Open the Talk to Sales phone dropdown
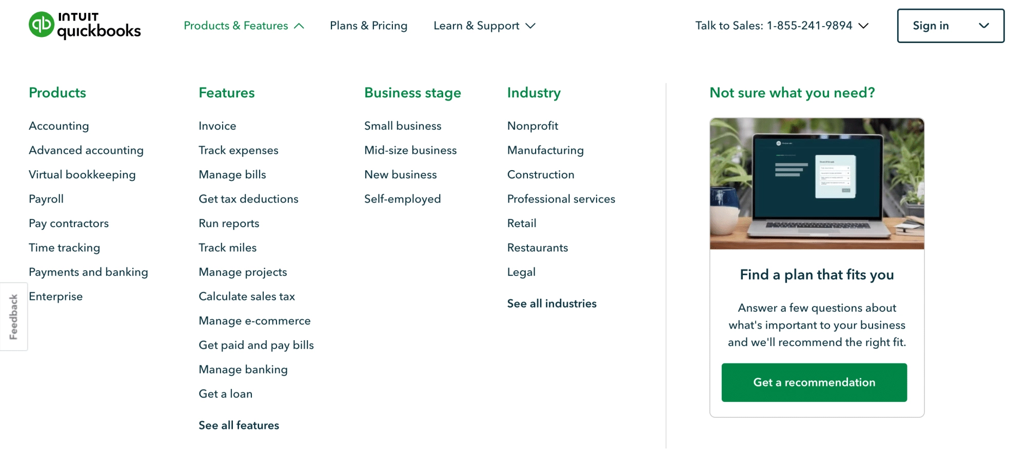 click(x=782, y=26)
